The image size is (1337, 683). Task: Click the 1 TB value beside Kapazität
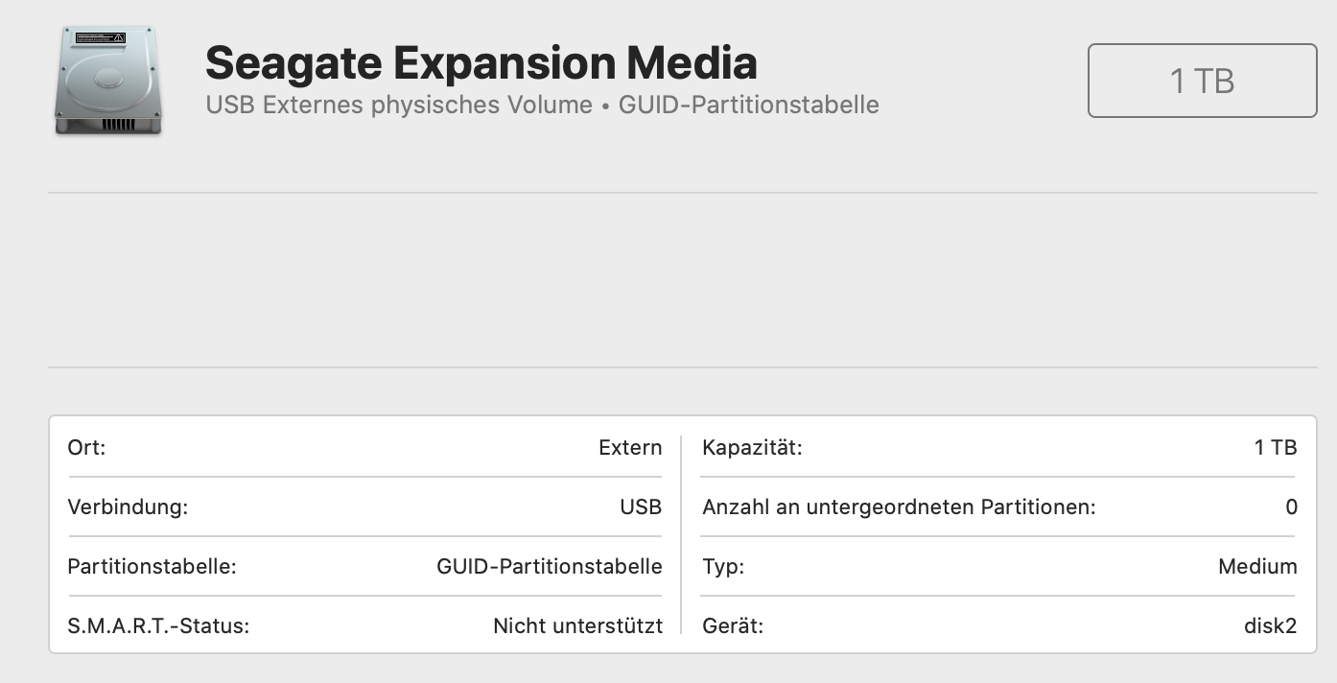pyautogui.click(x=1276, y=448)
